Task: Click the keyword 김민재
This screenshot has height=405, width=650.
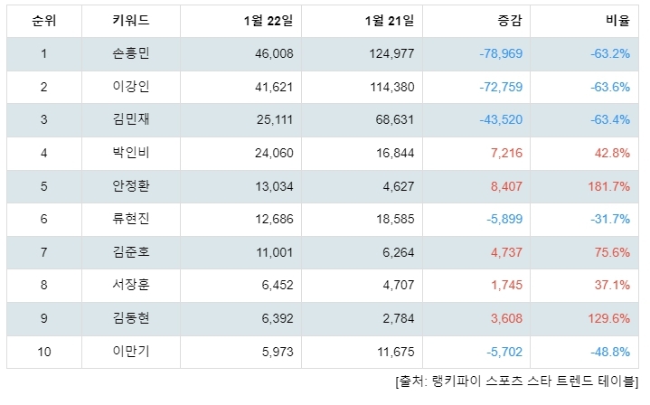Action: tap(131, 119)
